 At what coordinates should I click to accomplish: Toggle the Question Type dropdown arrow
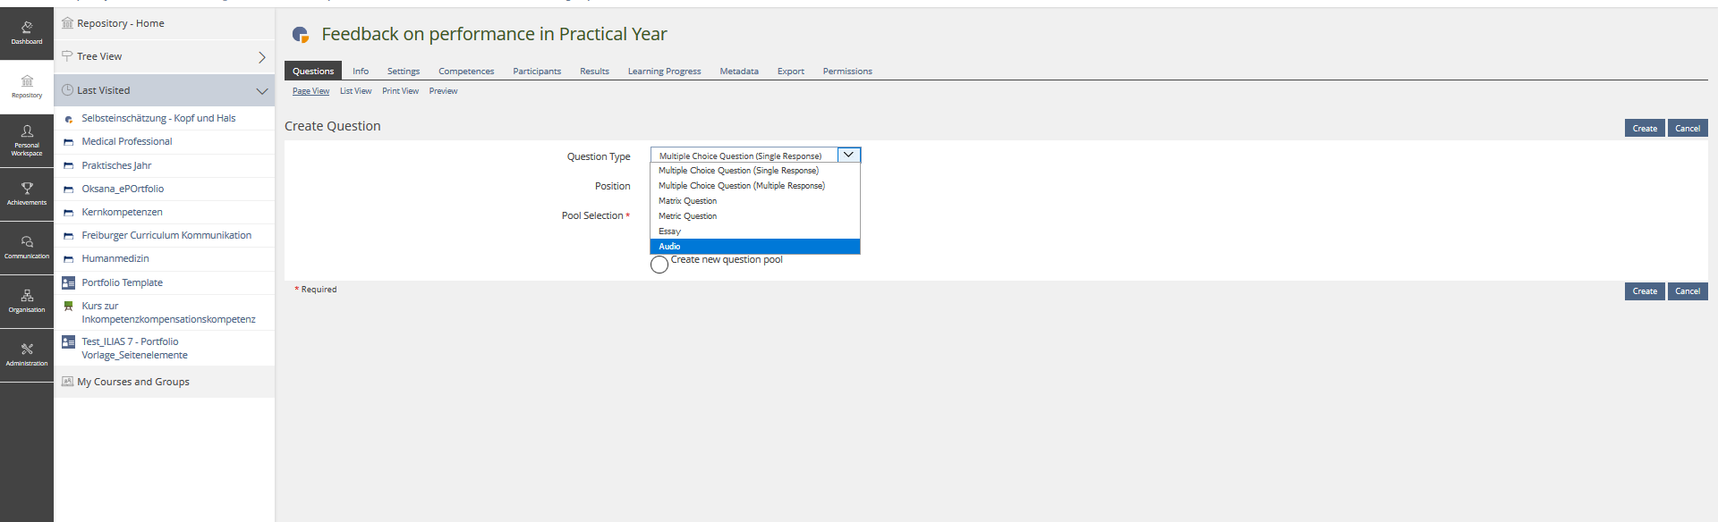click(x=848, y=156)
